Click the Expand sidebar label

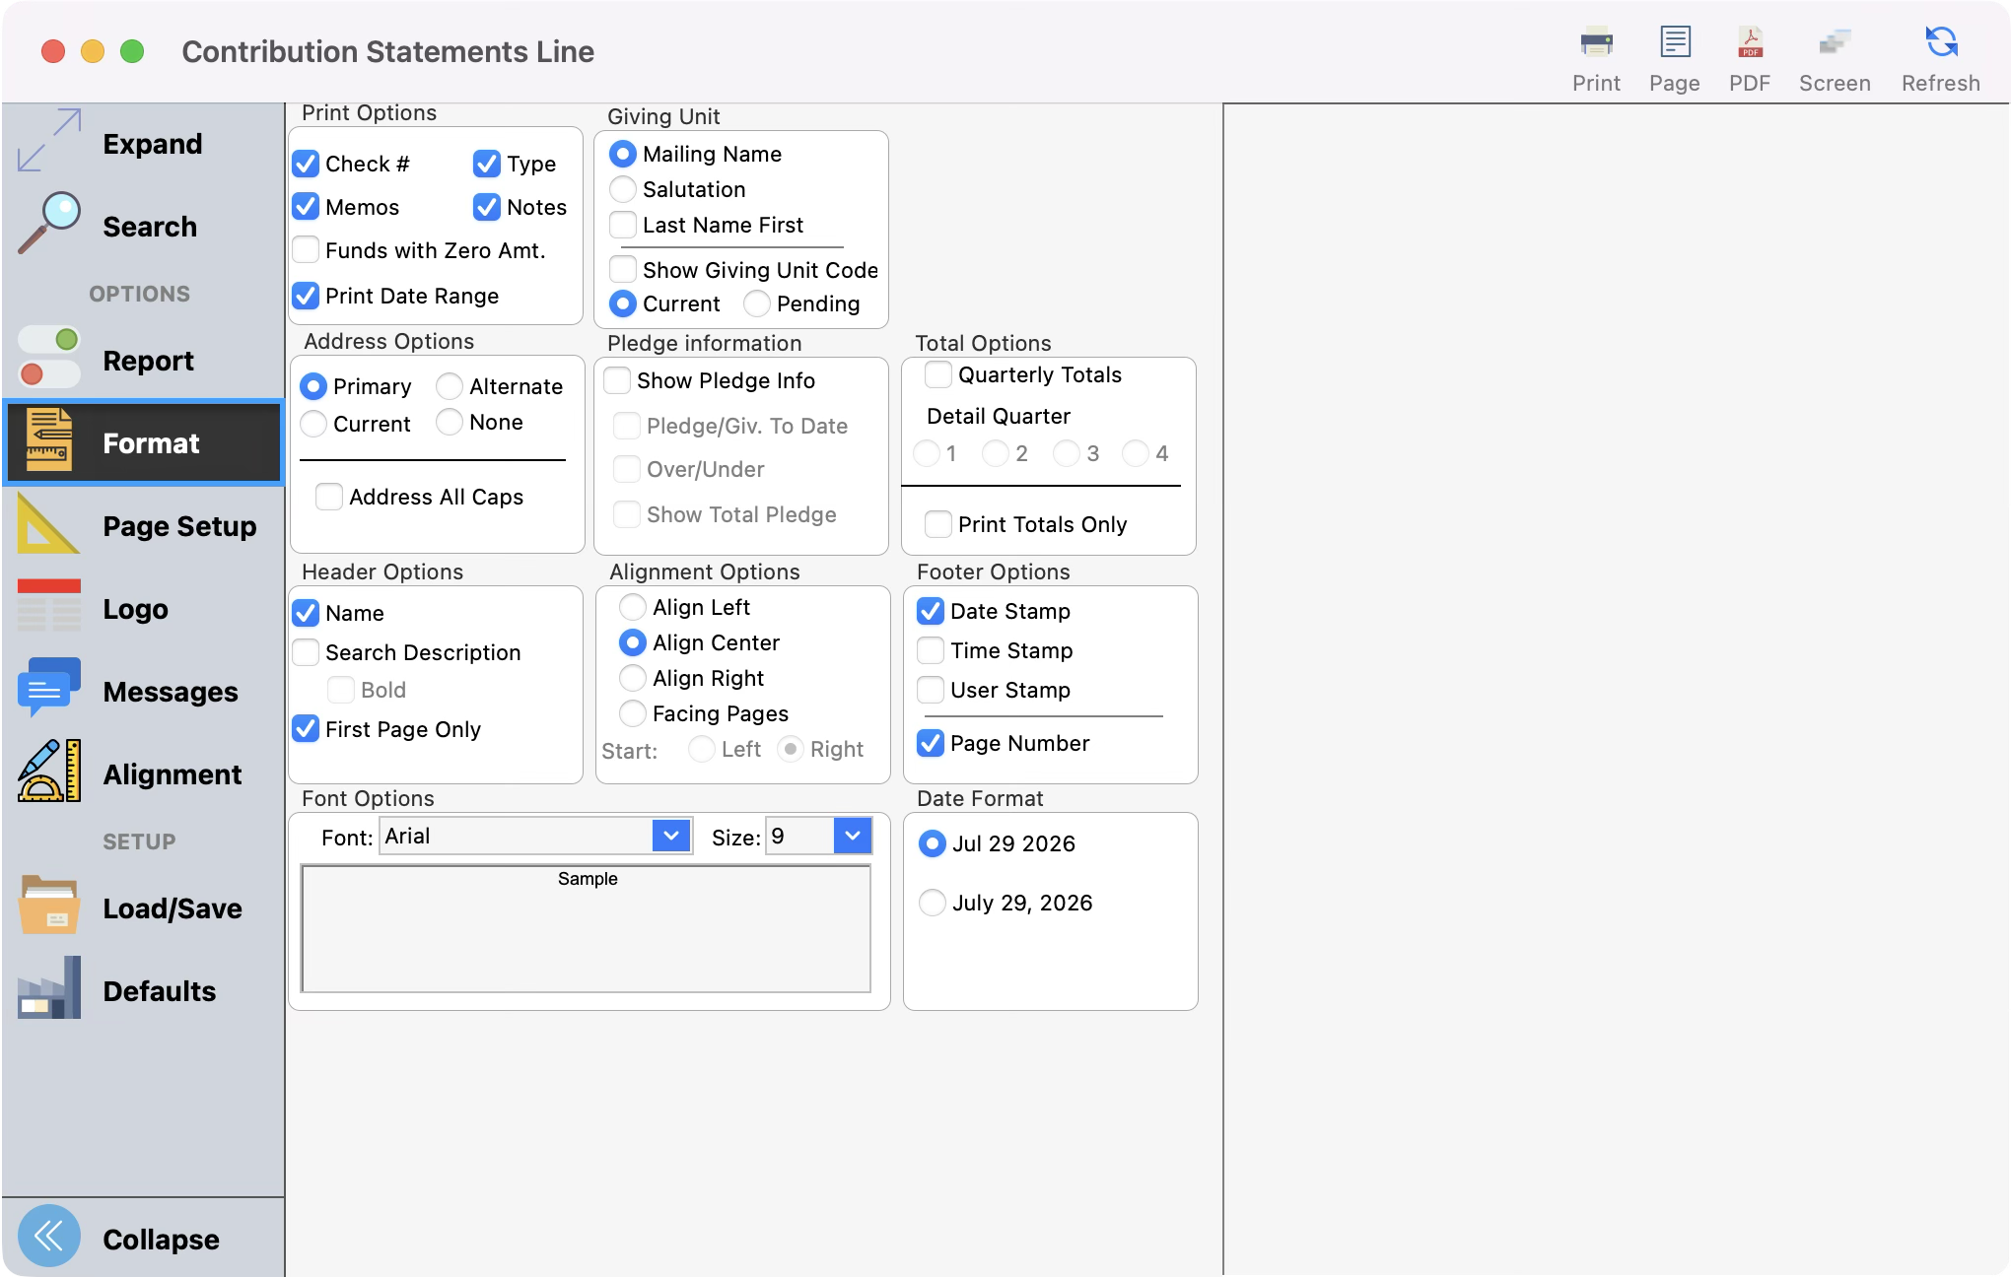153,144
